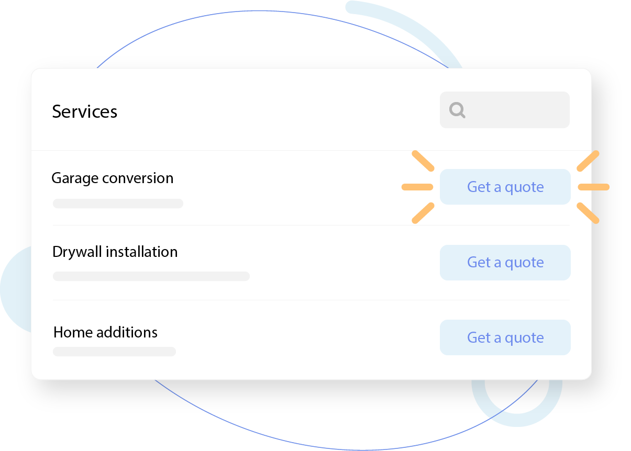Screen dimensions: 631x451
Task: Select the Drywall installation service row
Action: pyautogui.click(x=236, y=262)
